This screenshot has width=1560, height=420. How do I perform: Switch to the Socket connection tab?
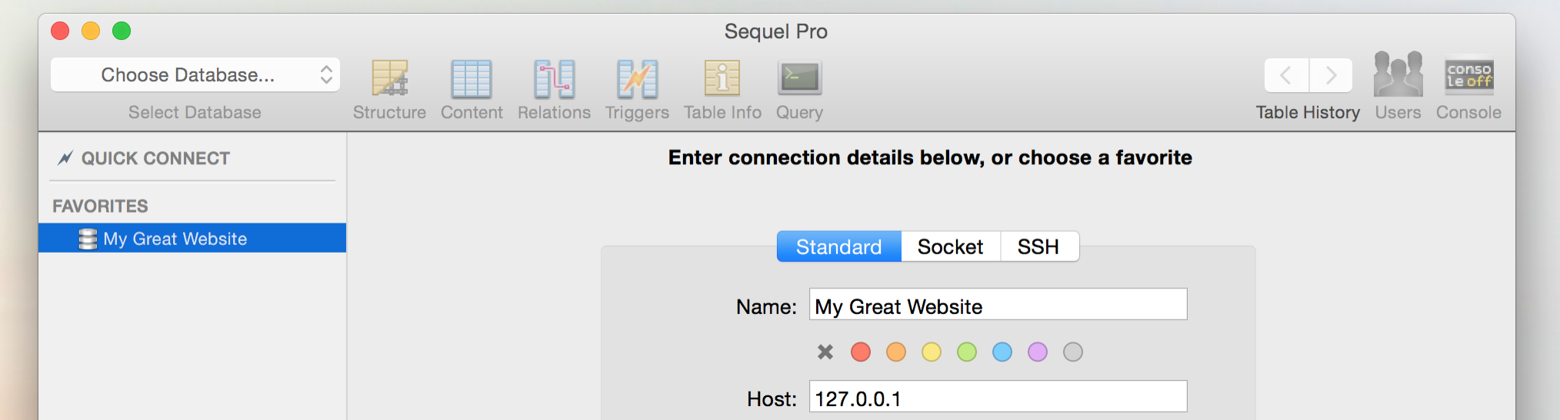click(951, 246)
